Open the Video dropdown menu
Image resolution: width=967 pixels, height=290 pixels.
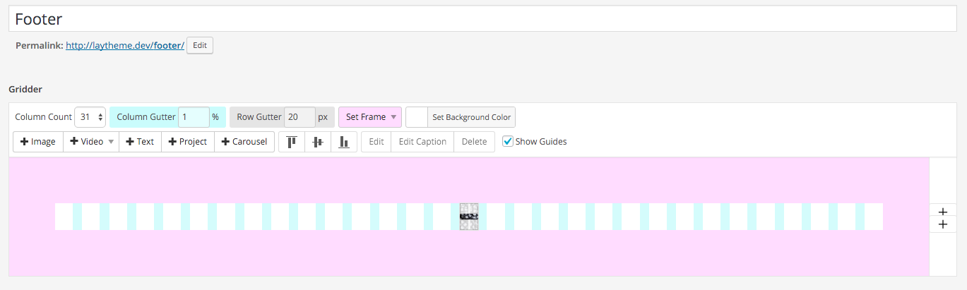tap(91, 142)
